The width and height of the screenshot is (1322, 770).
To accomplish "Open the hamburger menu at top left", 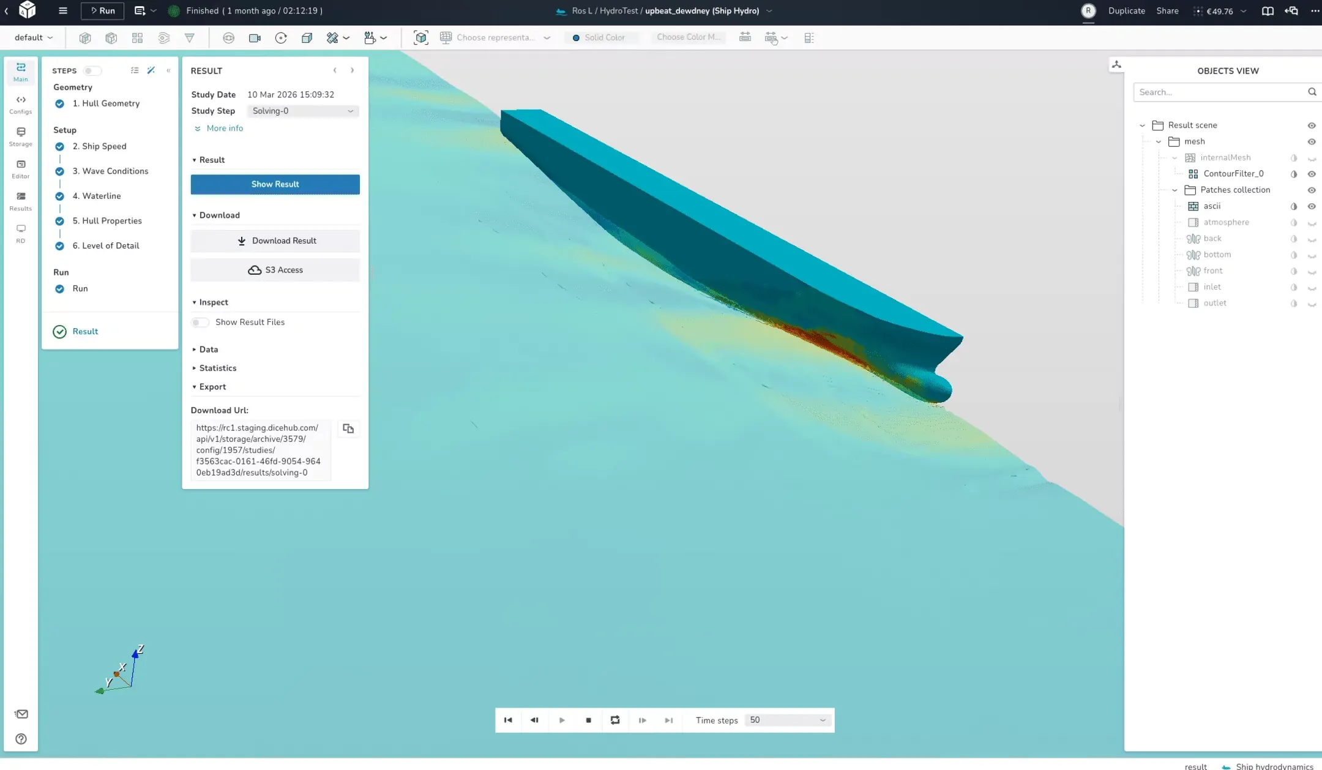I will (62, 10).
